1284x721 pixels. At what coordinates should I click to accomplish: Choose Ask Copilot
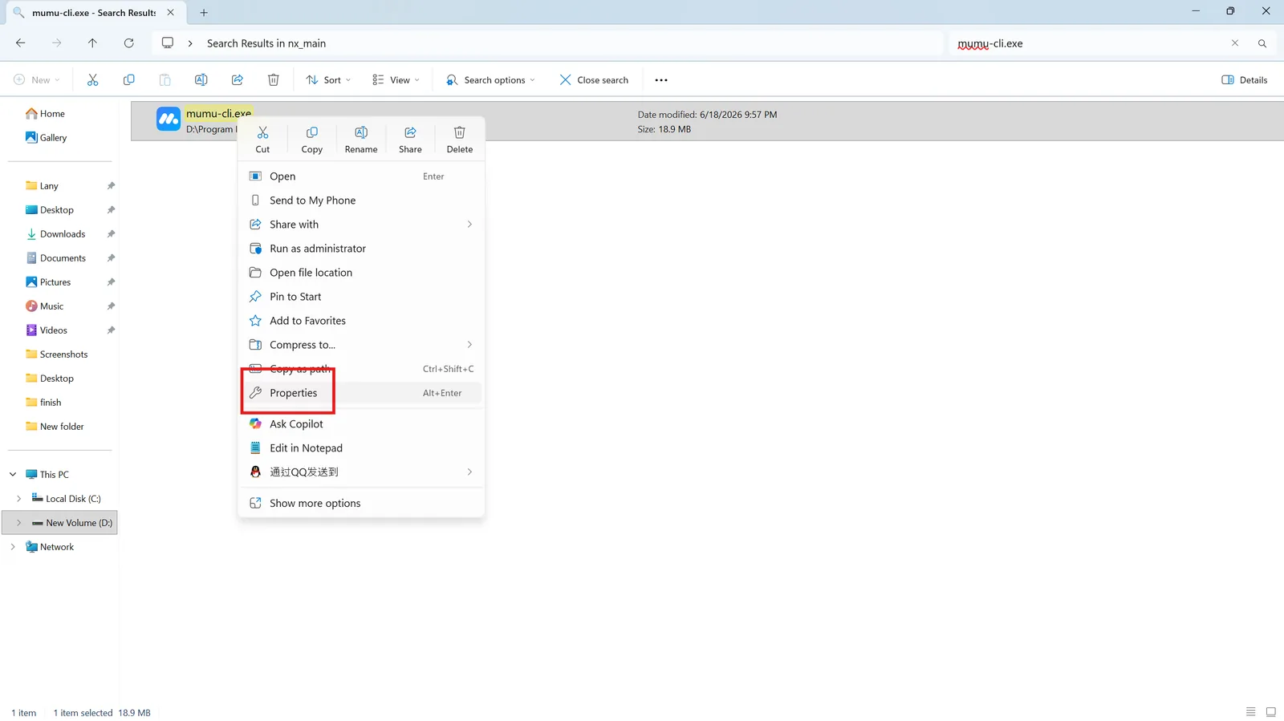[x=361, y=424]
